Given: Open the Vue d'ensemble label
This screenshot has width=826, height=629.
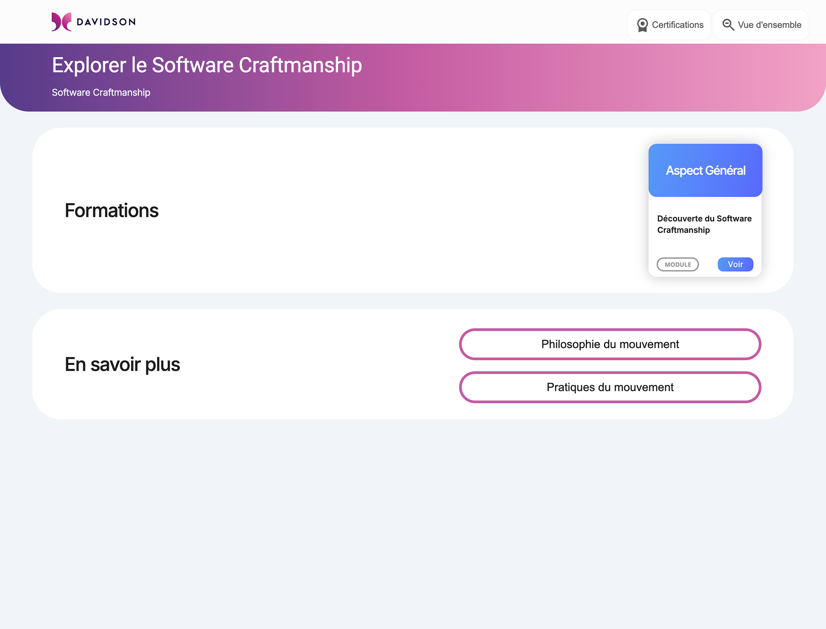Looking at the screenshot, I should (x=769, y=25).
